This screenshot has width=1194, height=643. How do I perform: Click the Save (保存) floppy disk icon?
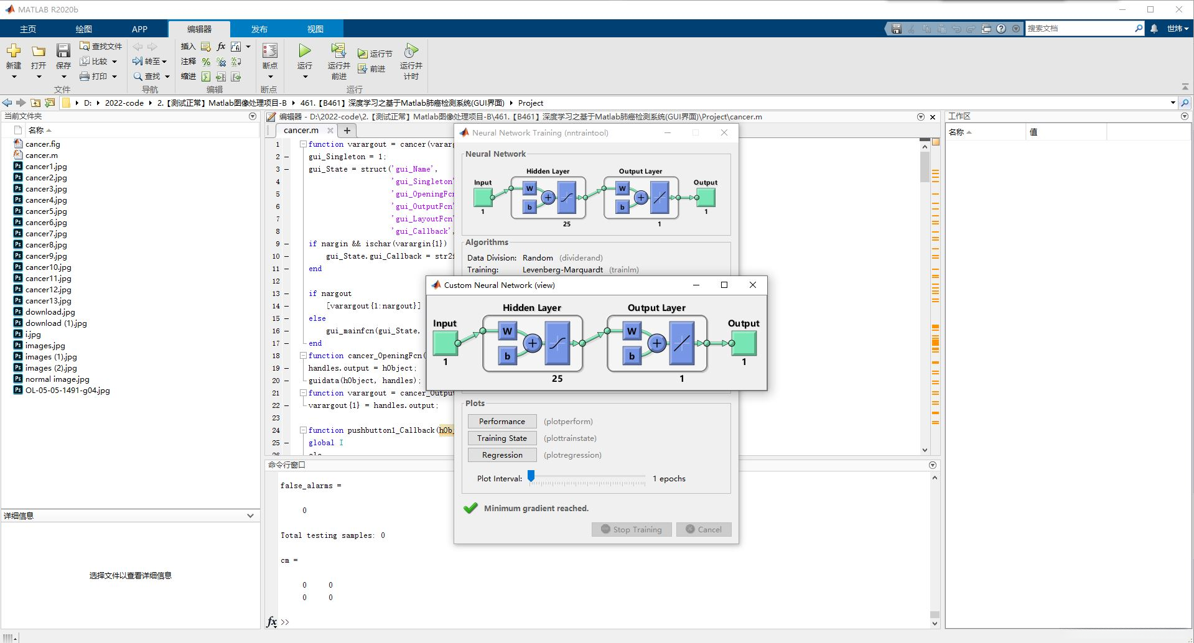pos(63,51)
